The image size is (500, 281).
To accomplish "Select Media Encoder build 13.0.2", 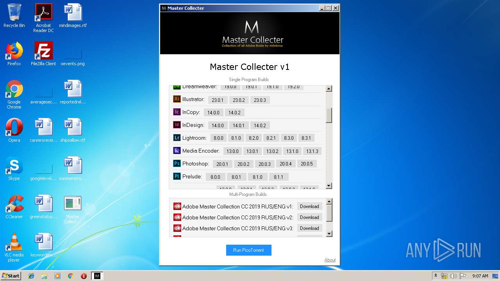I will (x=272, y=151).
